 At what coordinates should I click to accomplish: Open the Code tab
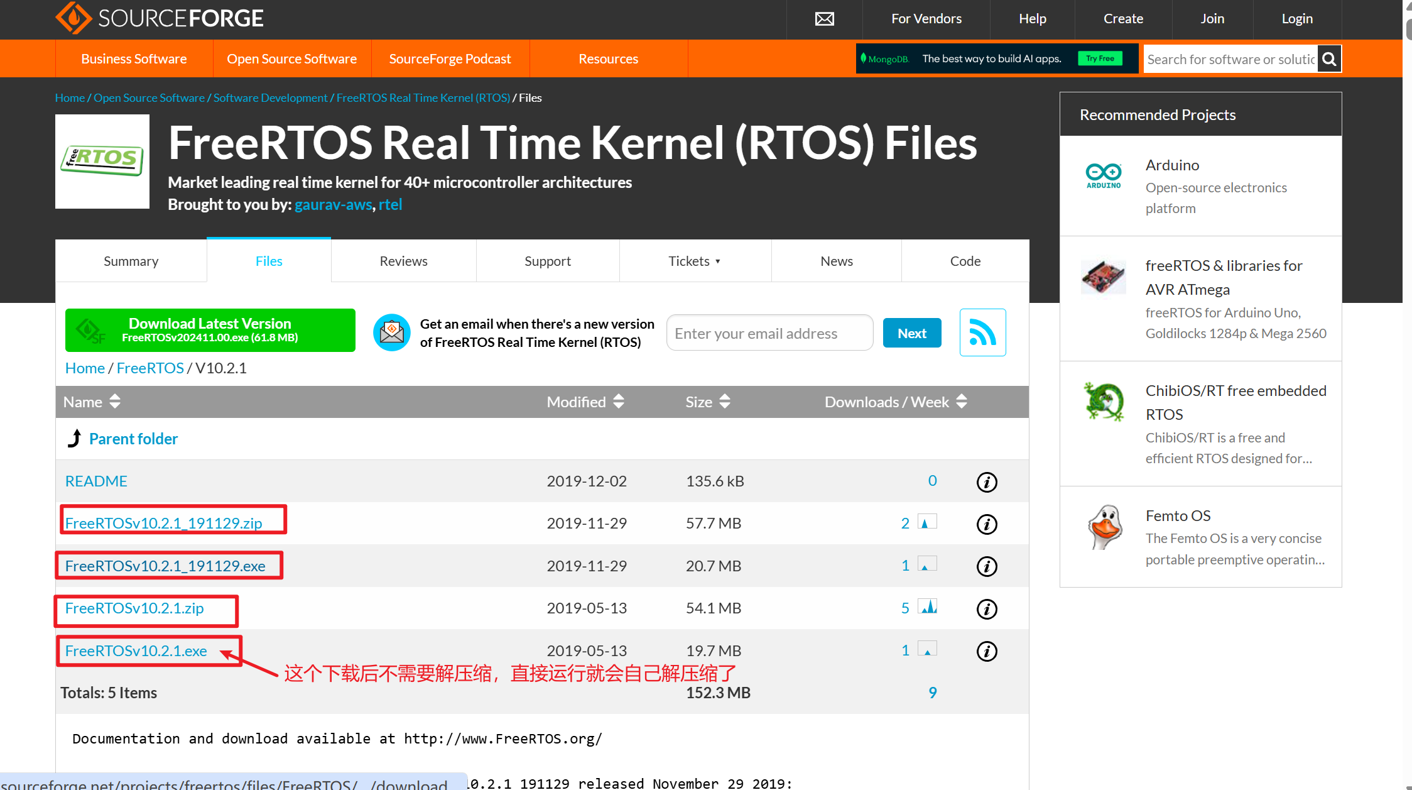tap(965, 261)
